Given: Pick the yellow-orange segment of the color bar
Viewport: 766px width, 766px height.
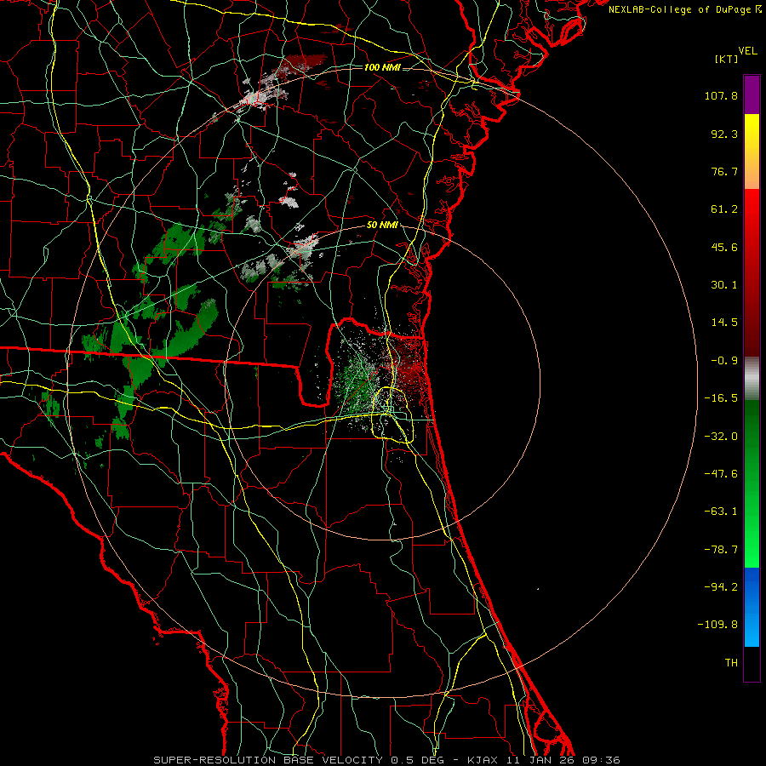Looking at the screenshot, I should point(752,151).
